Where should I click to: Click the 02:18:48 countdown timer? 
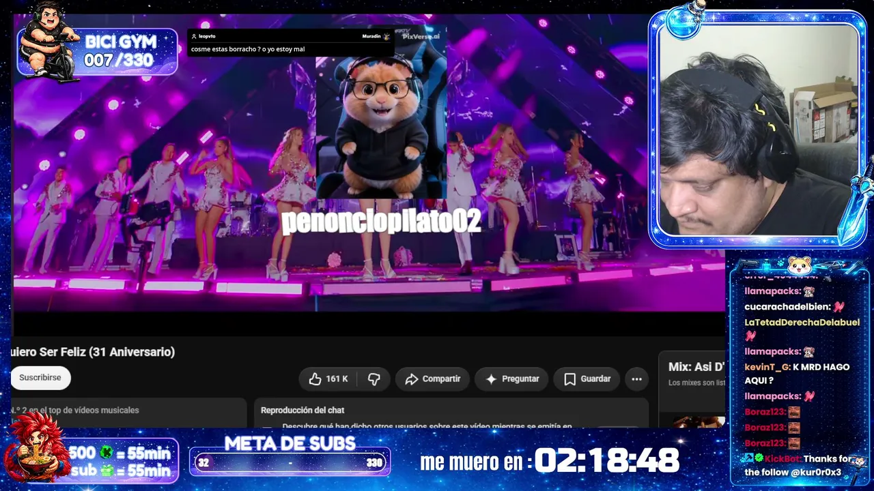point(607,461)
